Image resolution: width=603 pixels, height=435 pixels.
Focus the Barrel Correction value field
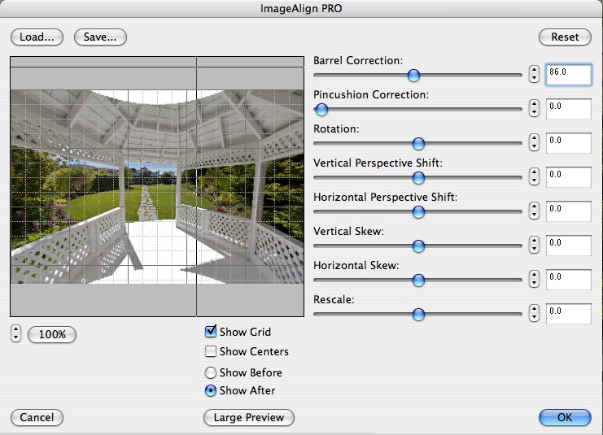click(569, 75)
